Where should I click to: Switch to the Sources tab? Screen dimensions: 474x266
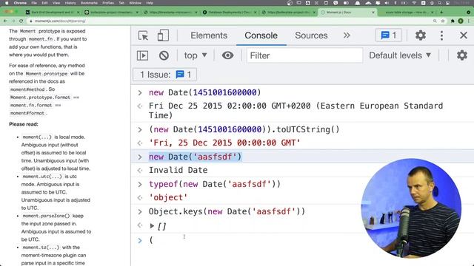[x=311, y=35]
